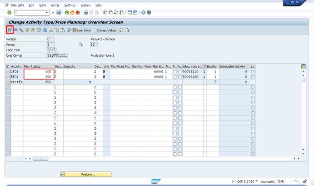Viewport: 314px width, 186px height.
Task: Toggle A.. checkbox in the first empty row below *Activ
Action: point(180,87)
